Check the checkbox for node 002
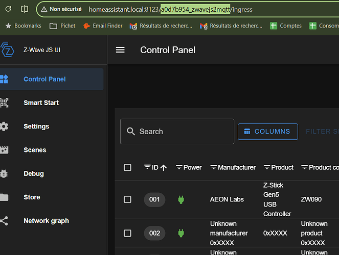 [128, 233]
